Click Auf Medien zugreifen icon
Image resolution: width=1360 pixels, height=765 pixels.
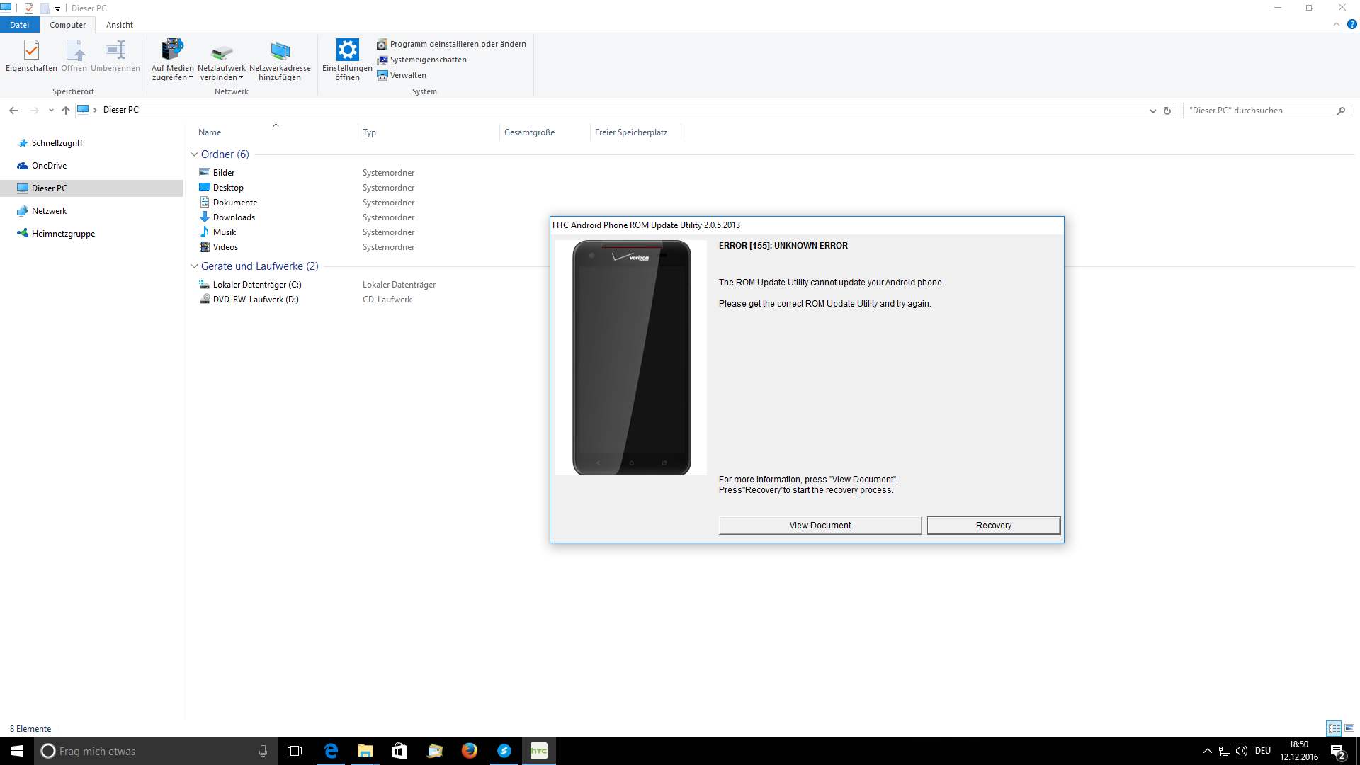click(172, 51)
